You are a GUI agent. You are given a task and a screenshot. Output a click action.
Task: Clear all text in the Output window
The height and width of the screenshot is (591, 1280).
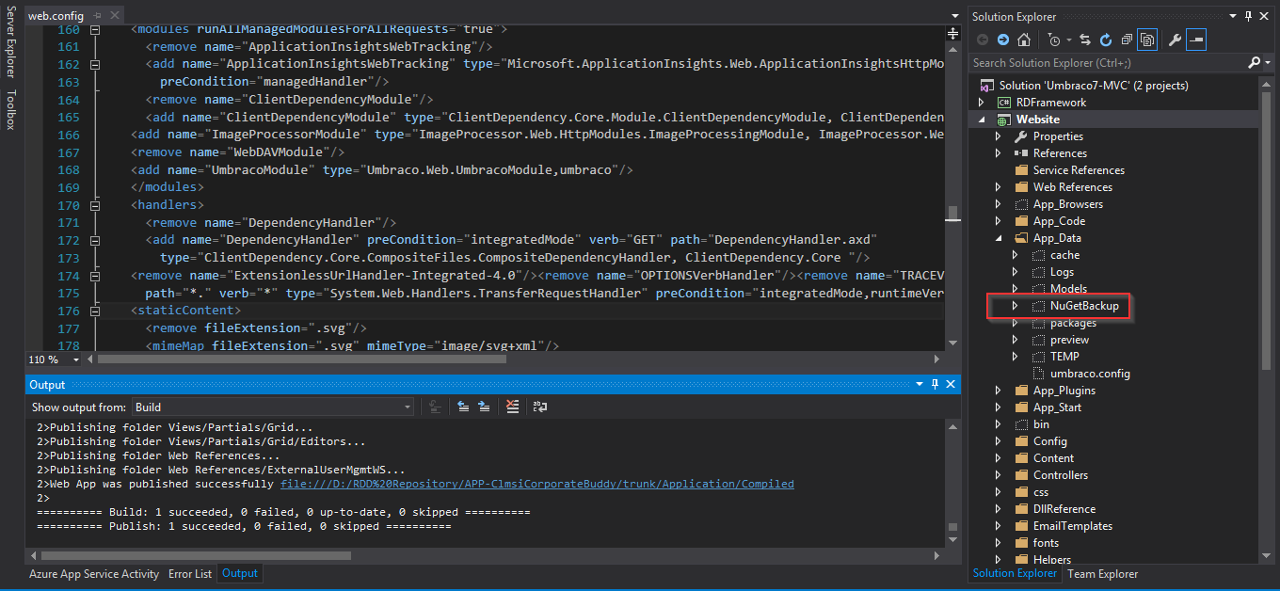(512, 407)
